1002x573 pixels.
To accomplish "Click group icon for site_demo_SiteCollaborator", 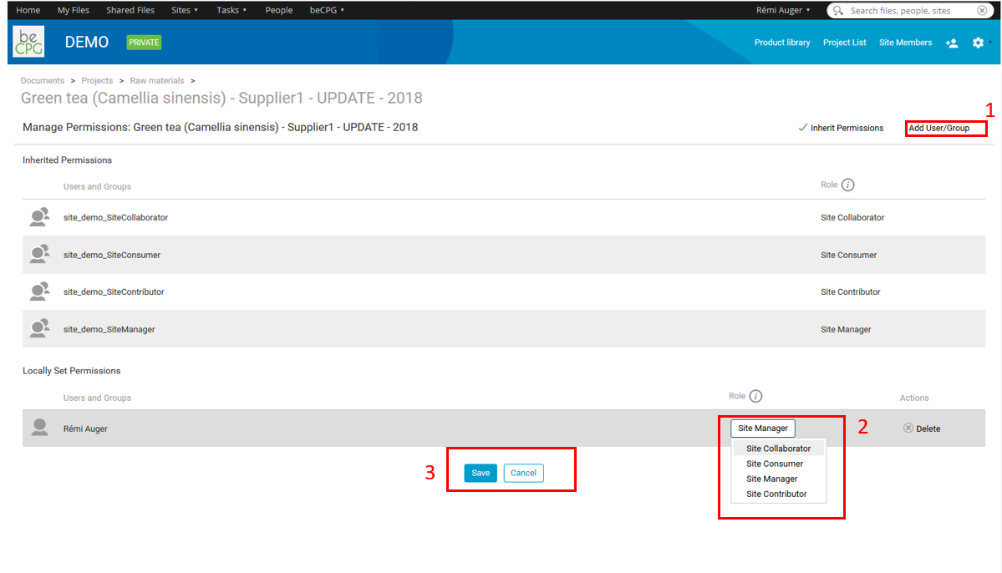I will tap(39, 217).
